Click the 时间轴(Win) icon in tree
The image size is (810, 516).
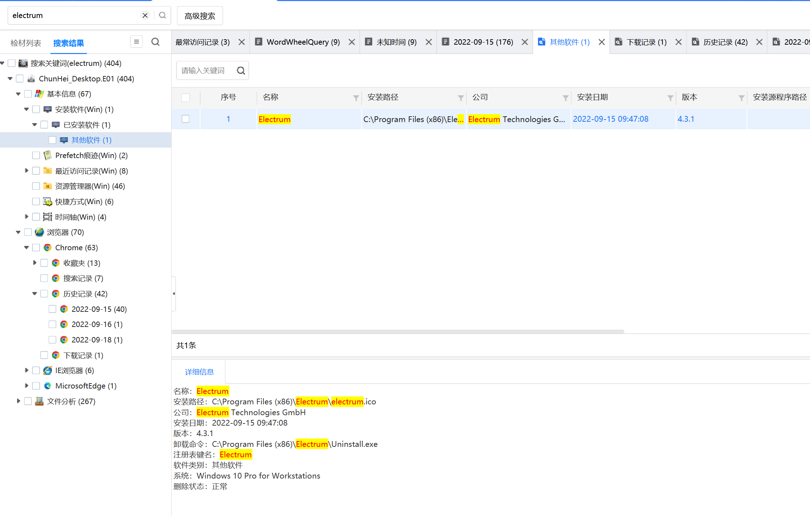click(x=48, y=217)
